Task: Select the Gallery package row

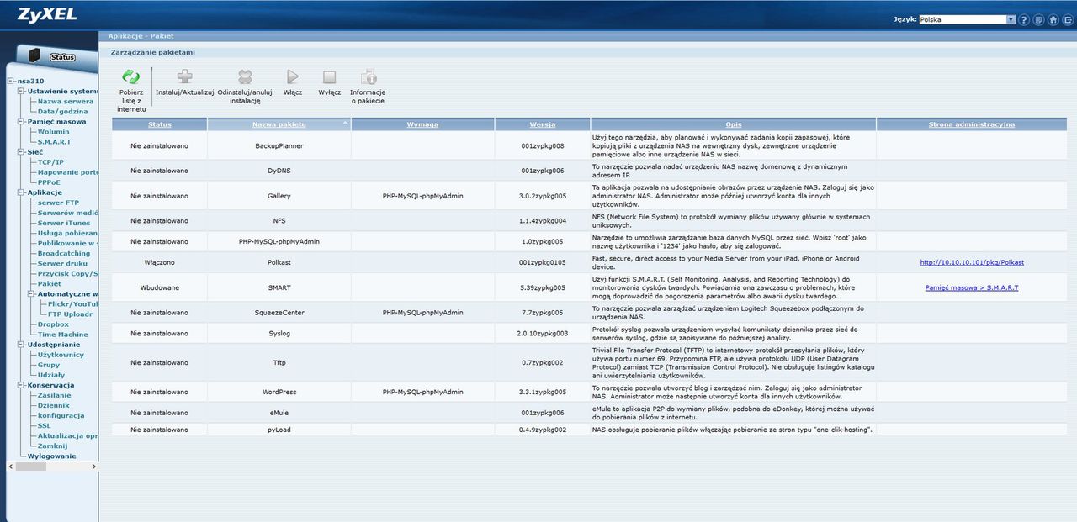Action: pos(589,196)
